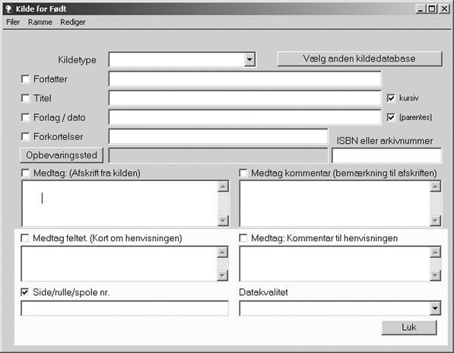
Task: Expand the Kildetype dropdown
Action: (249, 59)
